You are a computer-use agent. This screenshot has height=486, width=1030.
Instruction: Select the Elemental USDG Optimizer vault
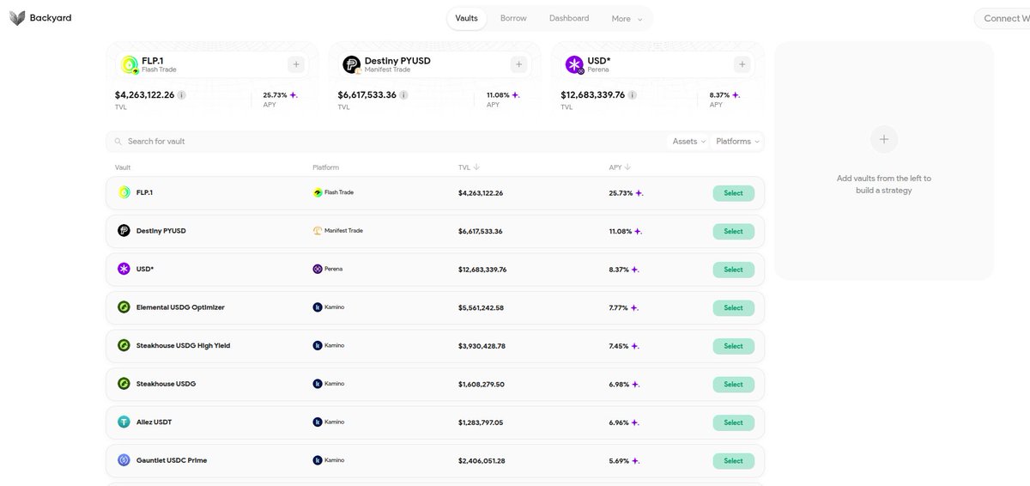point(733,307)
